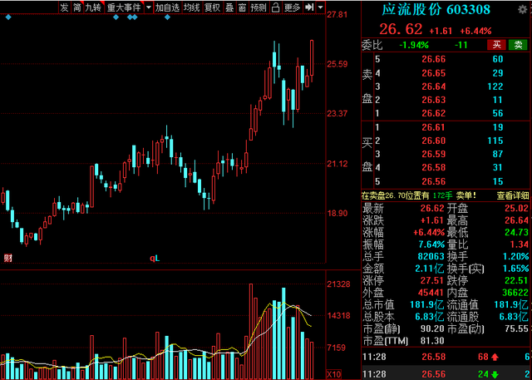Image resolution: width=532 pixels, height=380 pixels.
Task: Click the X10 volume scale label
Action: (x=333, y=374)
